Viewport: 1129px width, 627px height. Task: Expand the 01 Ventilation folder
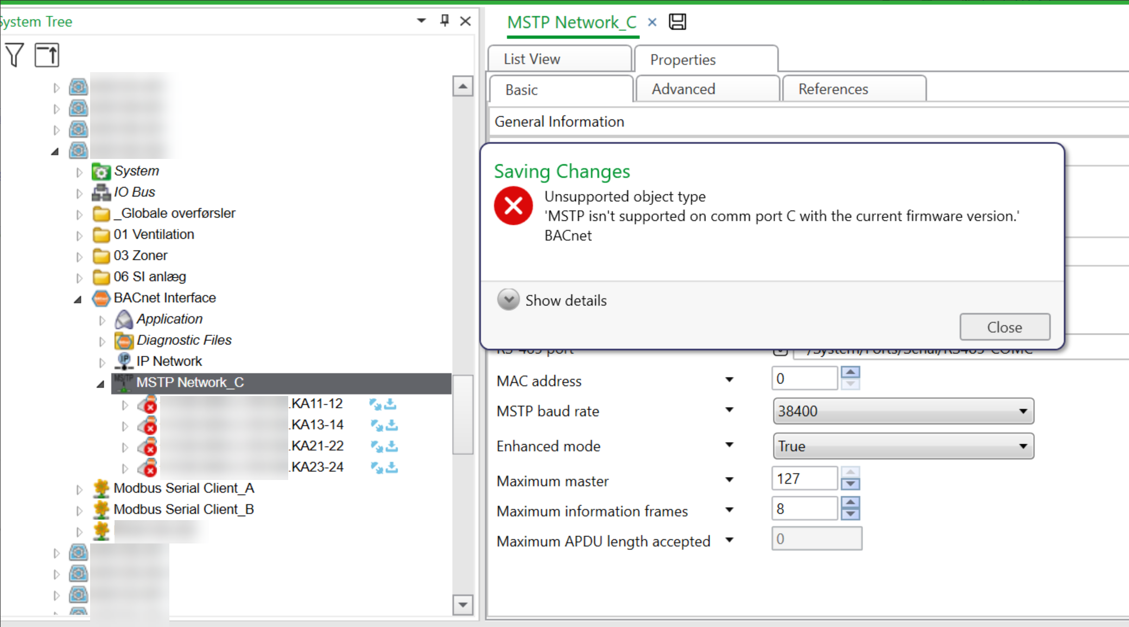tap(79, 236)
